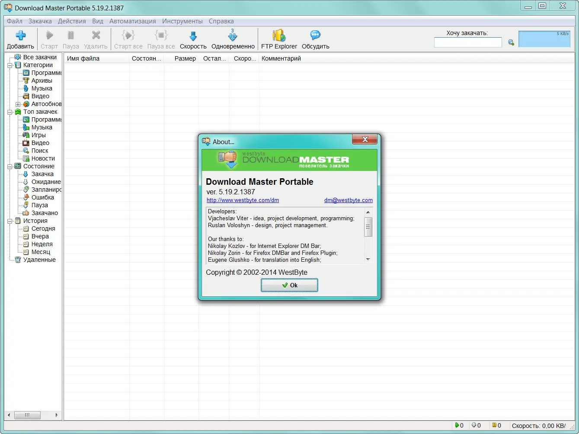The image size is (579, 434).
Task: Click inside the Хочу закачать input field
Action: click(x=468, y=42)
